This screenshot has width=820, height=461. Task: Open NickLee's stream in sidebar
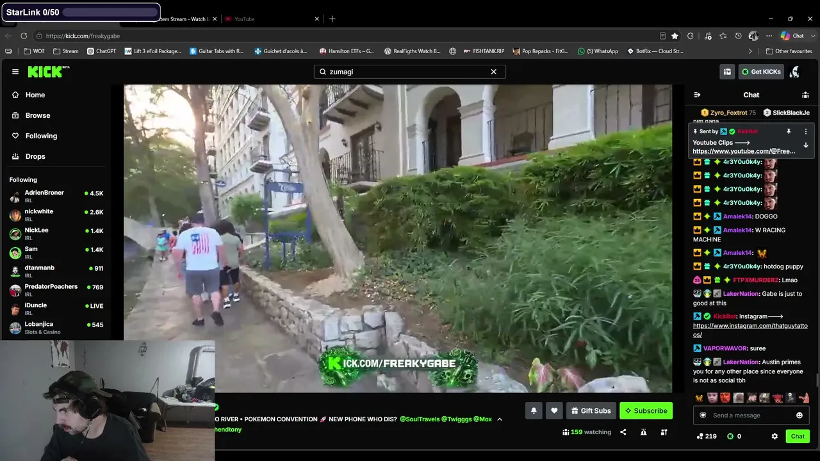[56, 233]
